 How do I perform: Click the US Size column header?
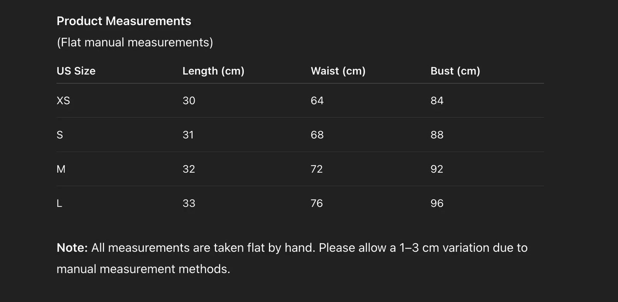[76, 71]
